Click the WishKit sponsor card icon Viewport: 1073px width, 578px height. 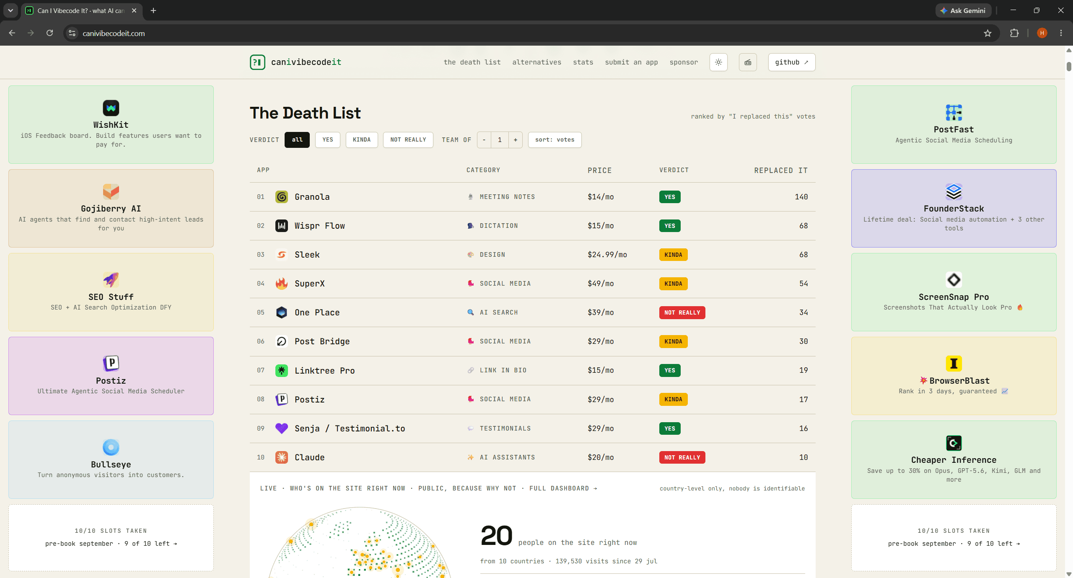click(111, 108)
